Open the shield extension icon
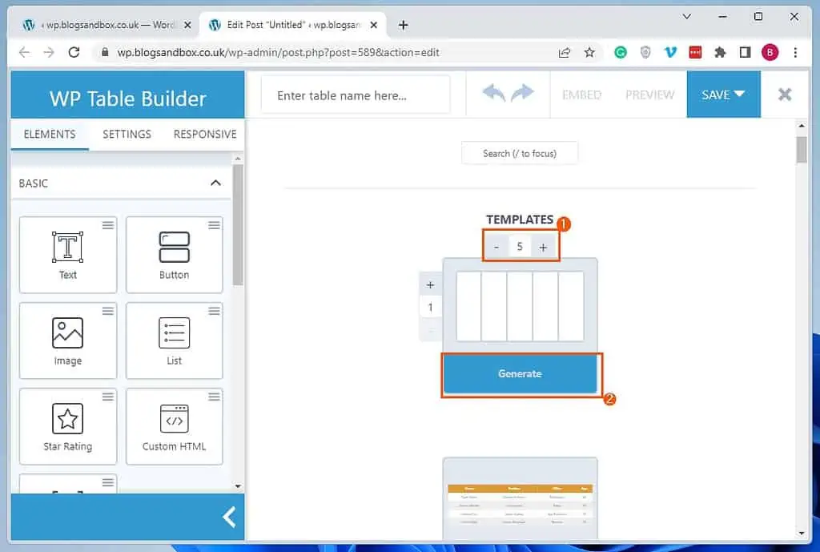The image size is (820, 552). coord(645,52)
